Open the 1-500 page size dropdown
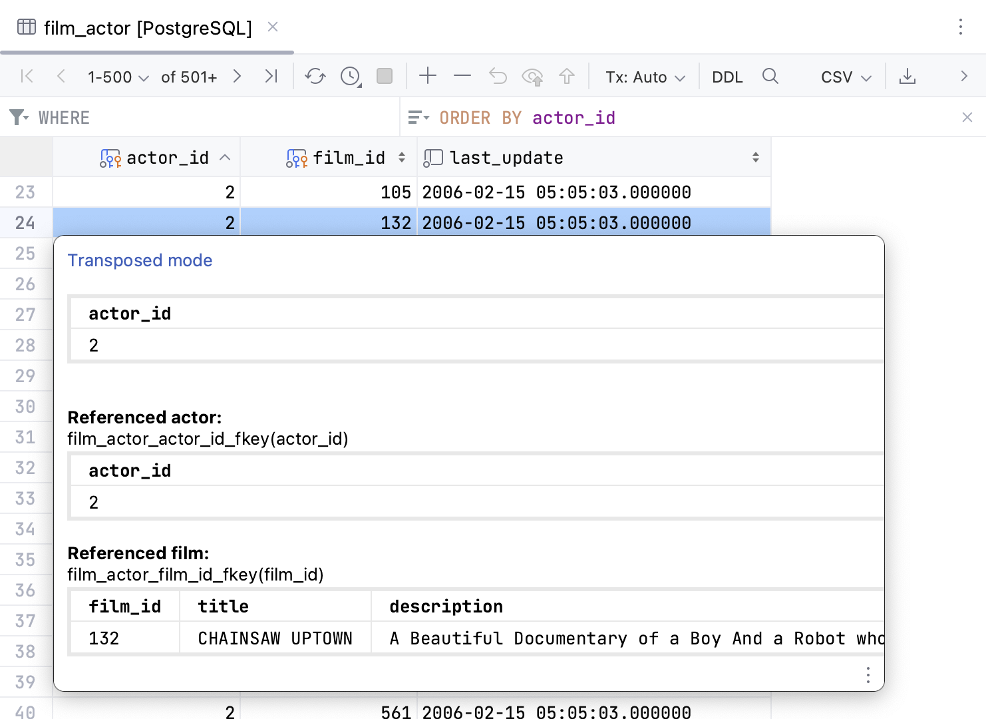Screen dimensions: 986x719 (x=118, y=76)
